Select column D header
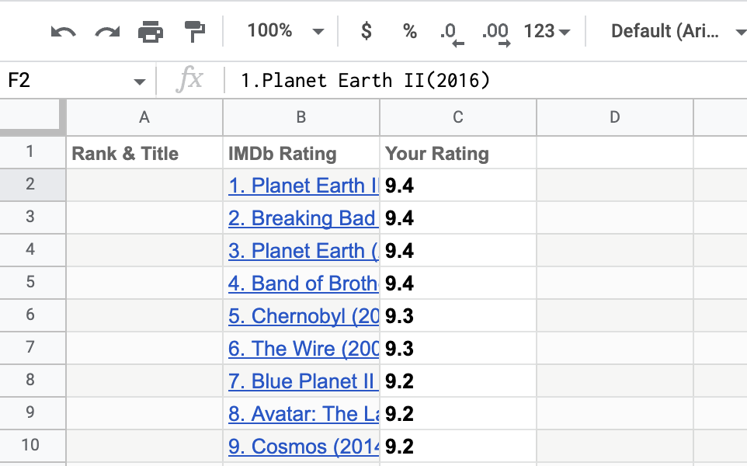 [614, 117]
